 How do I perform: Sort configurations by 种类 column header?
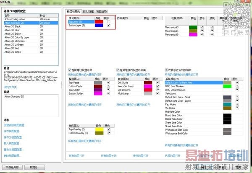pos(49,15)
